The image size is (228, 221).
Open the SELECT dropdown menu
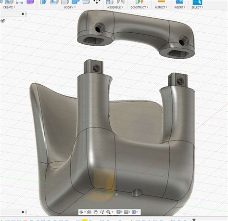coord(197,7)
